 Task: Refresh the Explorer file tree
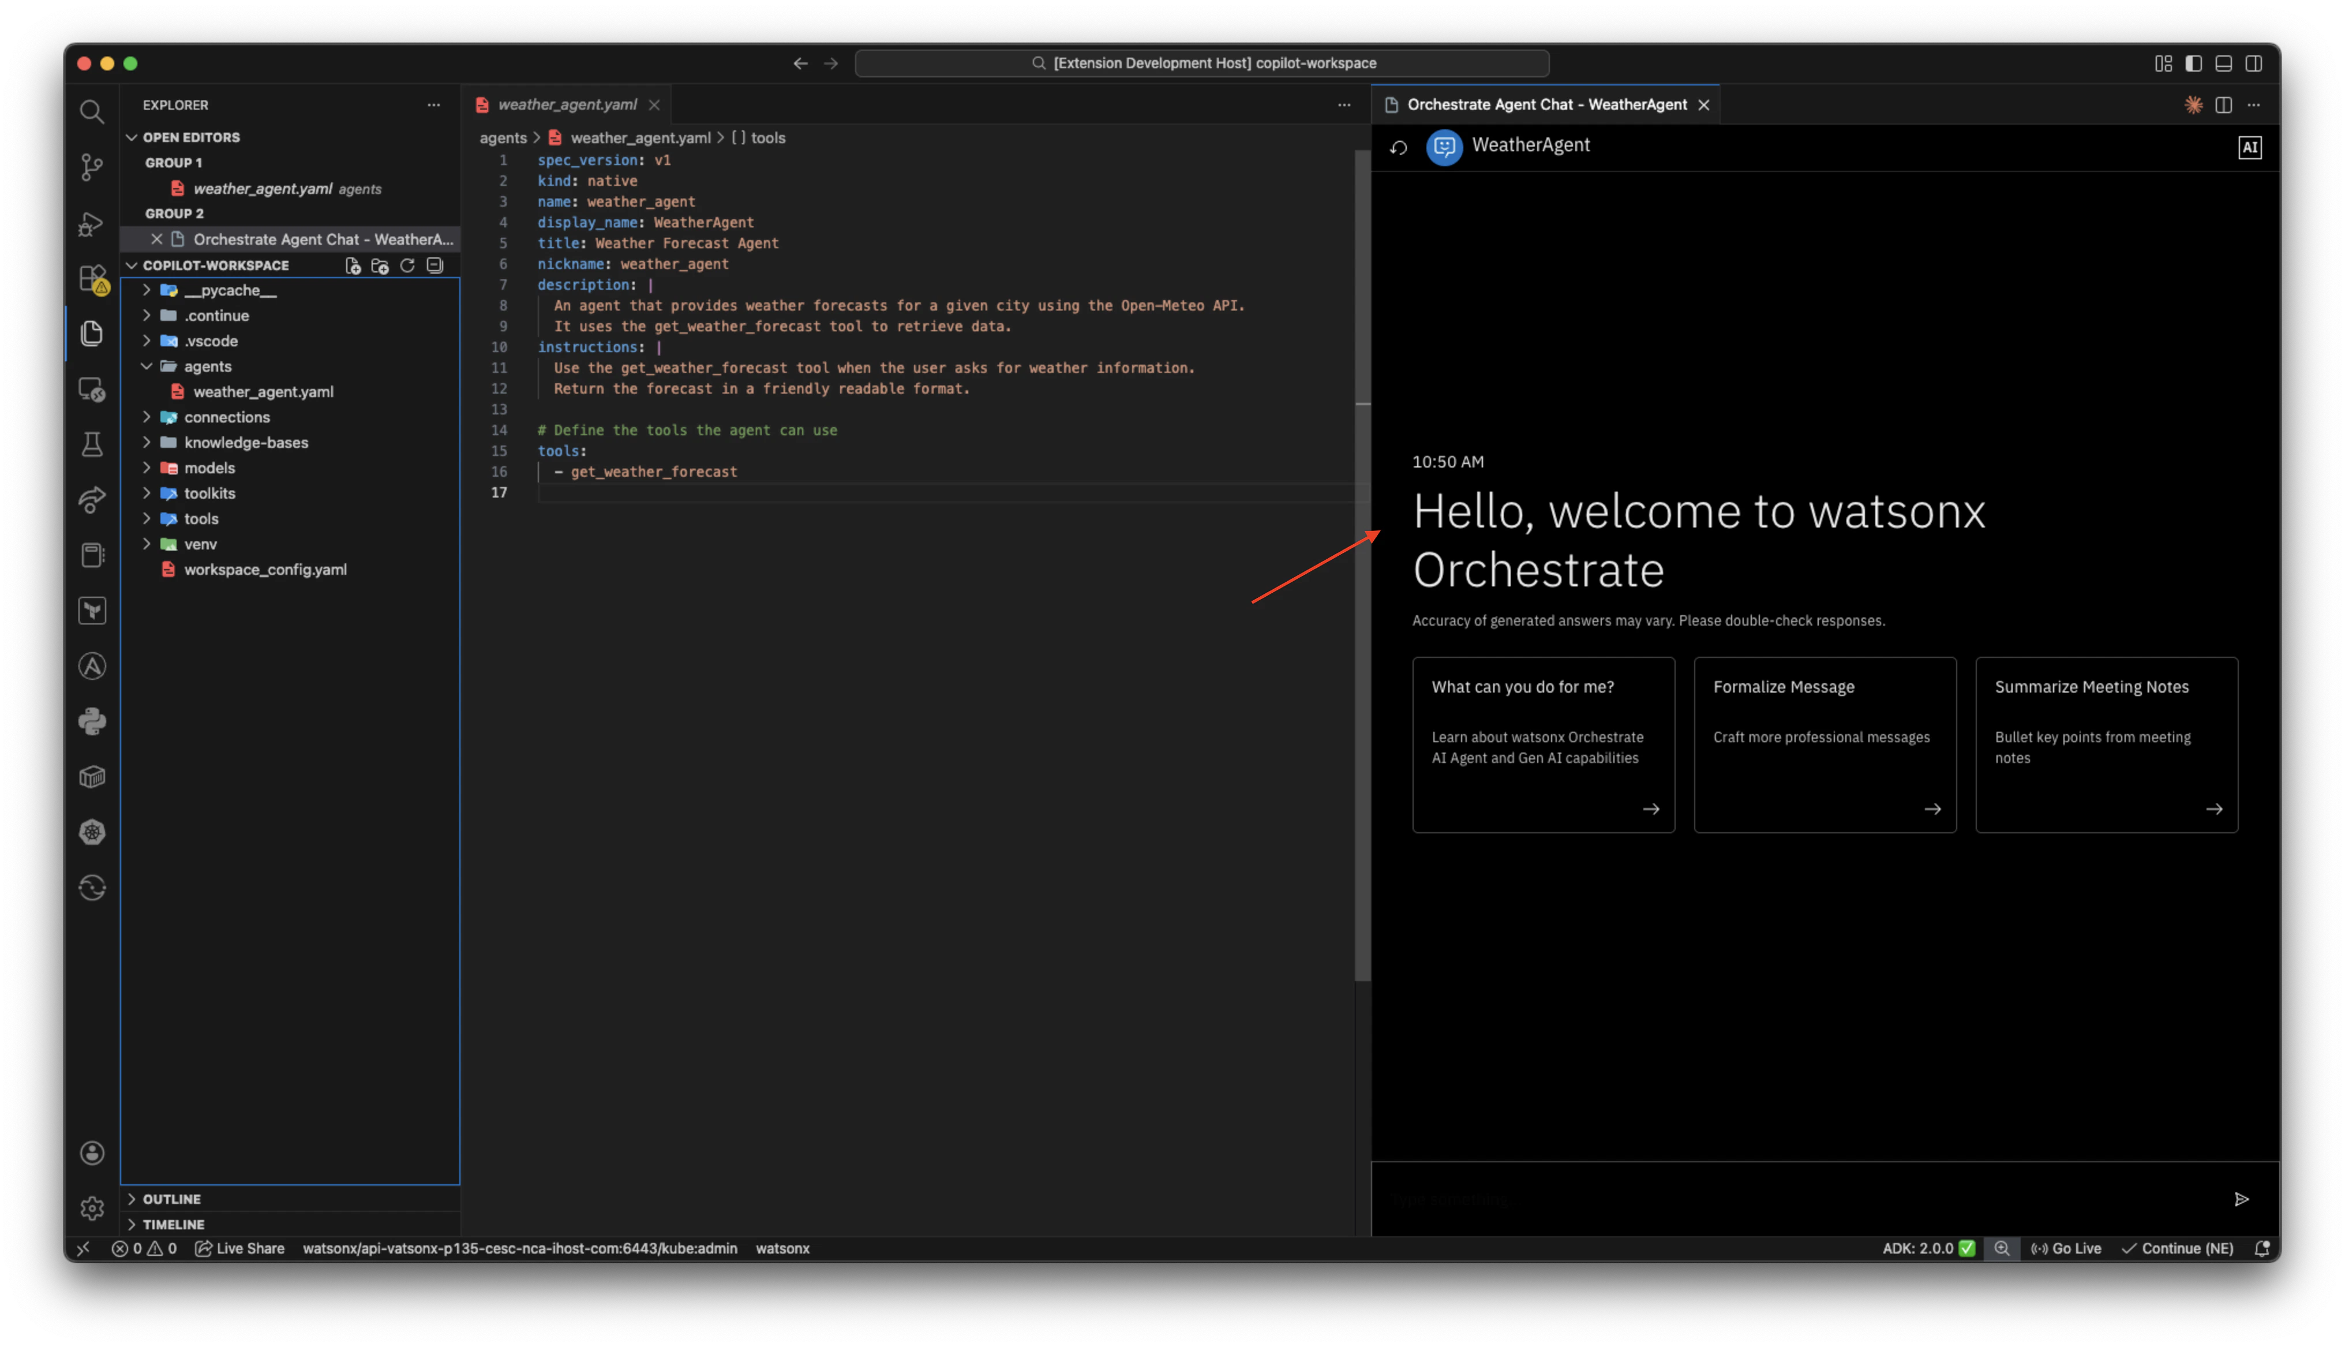click(x=407, y=265)
